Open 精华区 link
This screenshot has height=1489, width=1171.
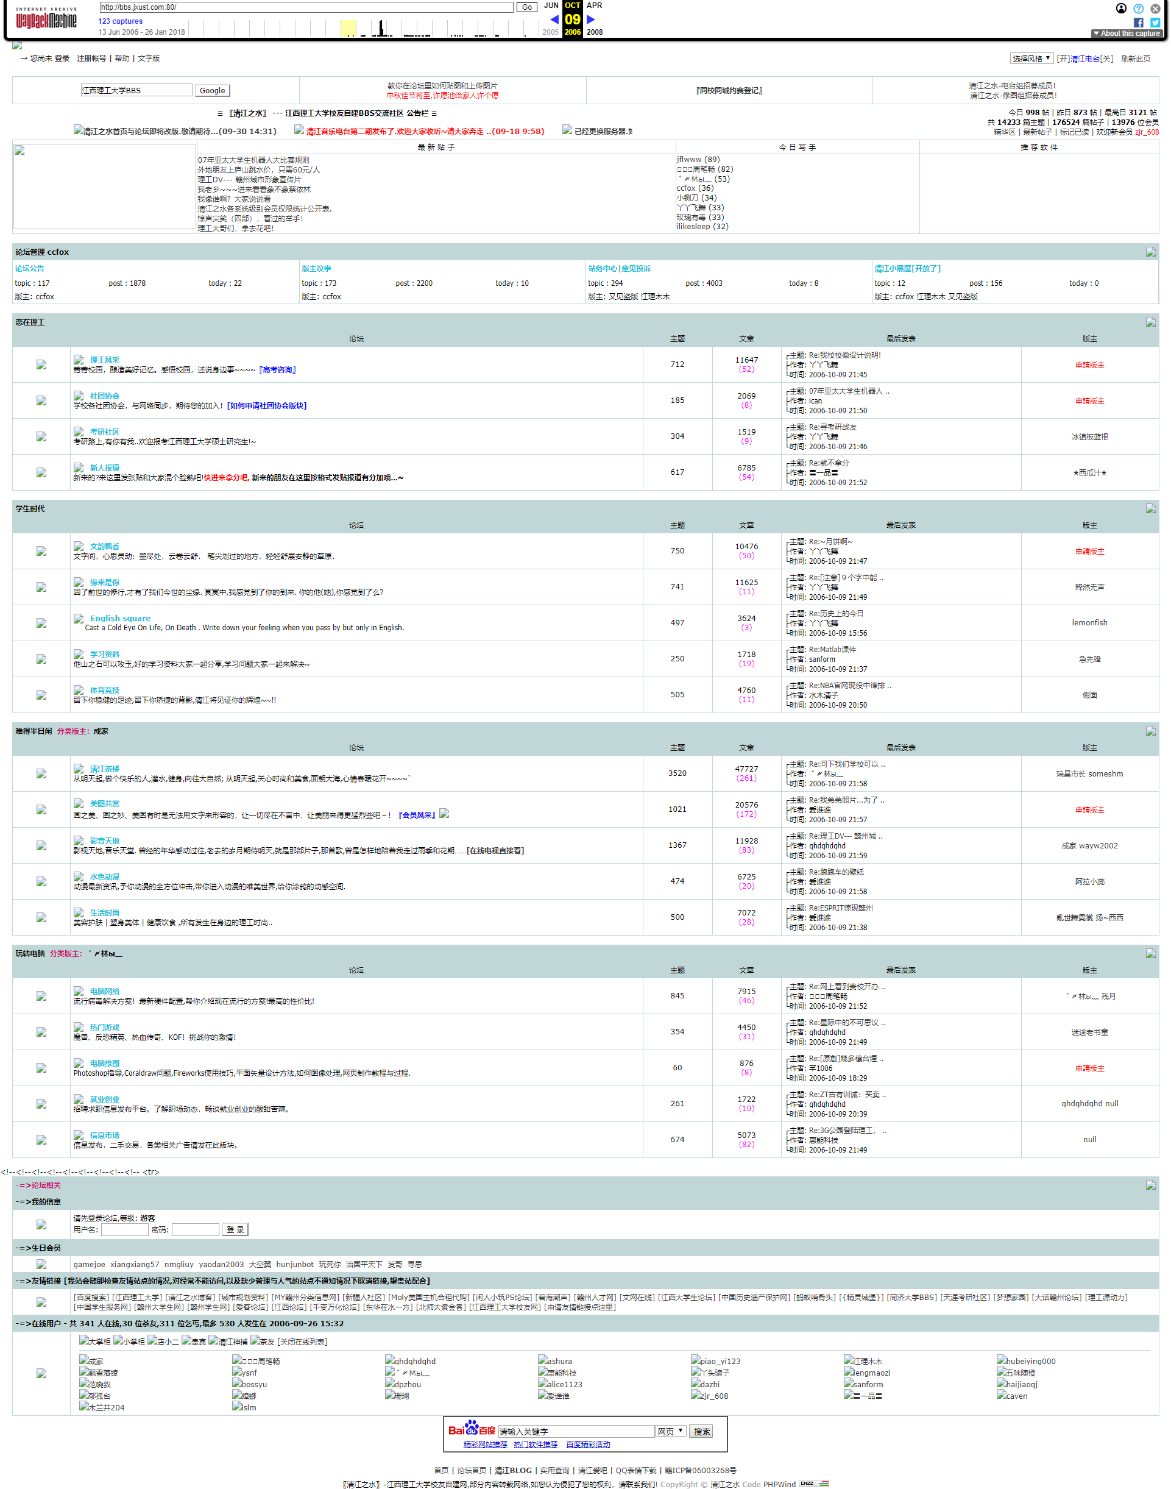tap(1005, 132)
